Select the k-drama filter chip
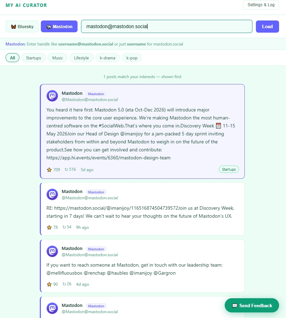Image resolution: width=286 pixels, height=318 pixels. click(108, 58)
